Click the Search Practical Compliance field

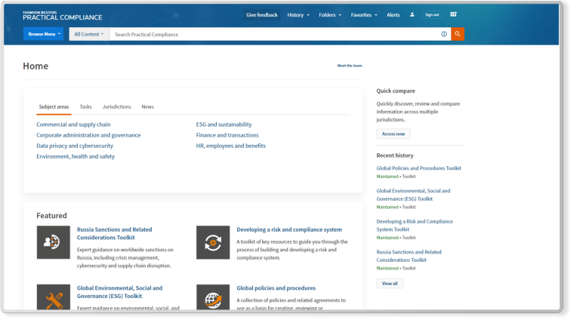tap(272, 34)
